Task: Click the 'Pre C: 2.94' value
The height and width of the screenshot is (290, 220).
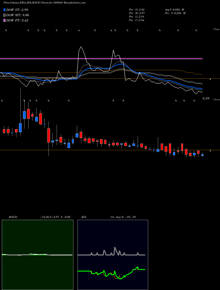Action: click(137, 20)
